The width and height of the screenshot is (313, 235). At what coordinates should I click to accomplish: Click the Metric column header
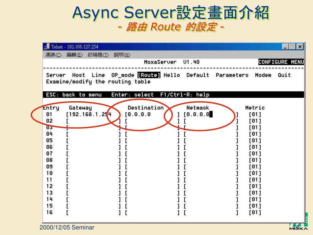255,108
